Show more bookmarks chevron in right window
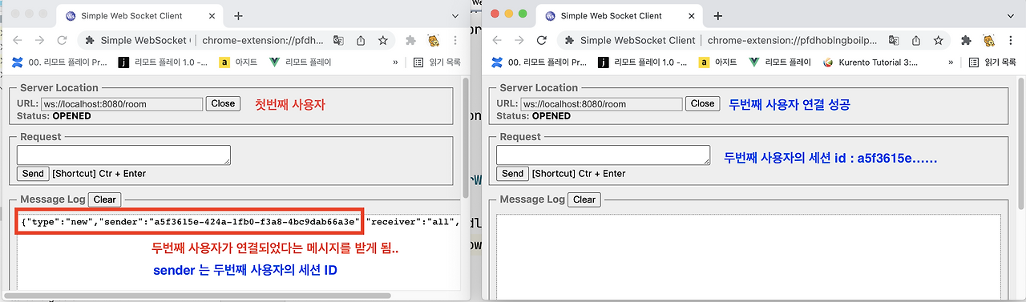The image size is (1026, 302). [x=950, y=62]
